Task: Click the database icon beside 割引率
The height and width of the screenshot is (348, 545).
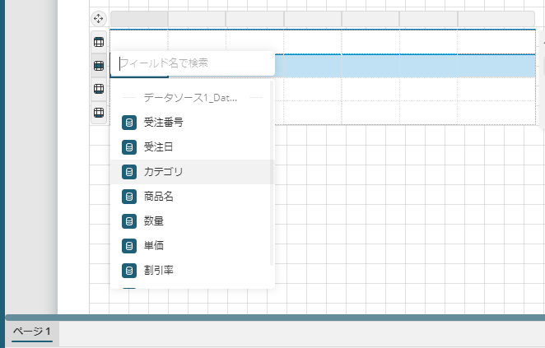Action: (x=128, y=271)
